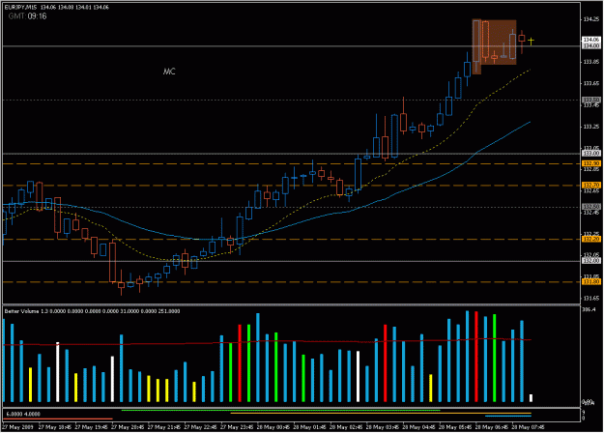
Task: Select the grey 132.50 level tag
Action: coord(590,207)
